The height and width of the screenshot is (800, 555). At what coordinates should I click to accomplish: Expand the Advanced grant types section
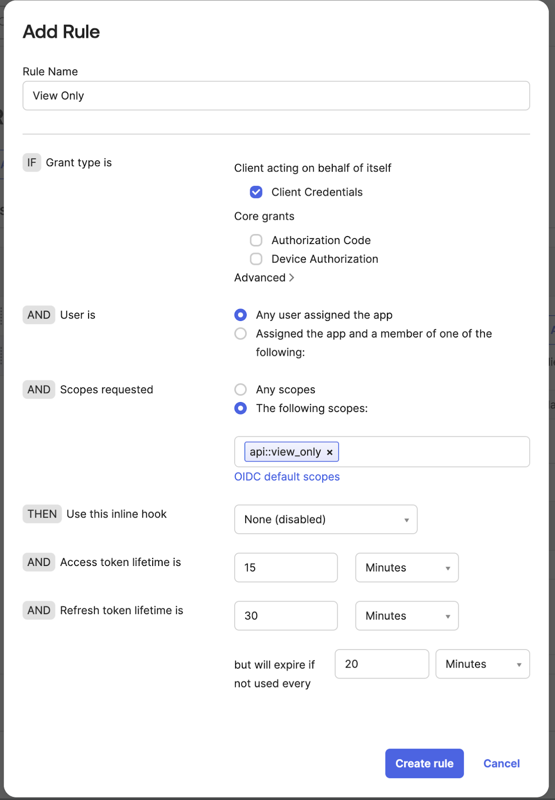(x=264, y=277)
